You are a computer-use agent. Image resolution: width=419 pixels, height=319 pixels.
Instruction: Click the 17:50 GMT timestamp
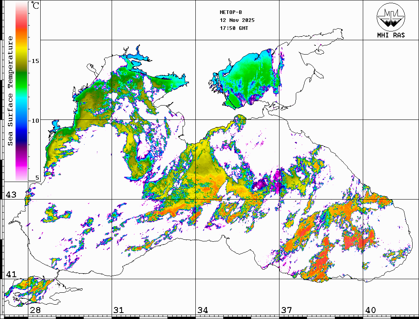coord(234,28)
